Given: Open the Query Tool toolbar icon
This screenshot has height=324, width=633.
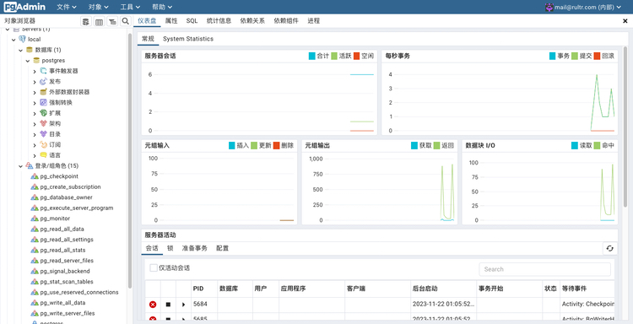Looking at the screenshot, I should tap(85, 21).
